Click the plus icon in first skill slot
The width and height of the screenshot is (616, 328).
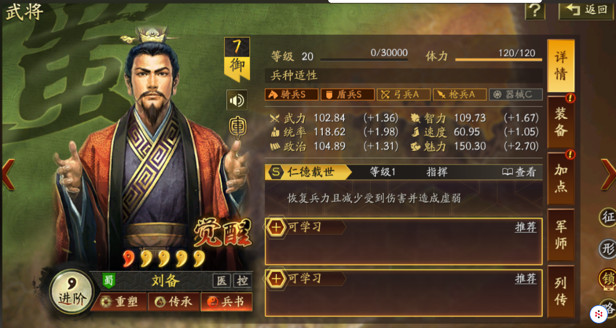(276, 227)
